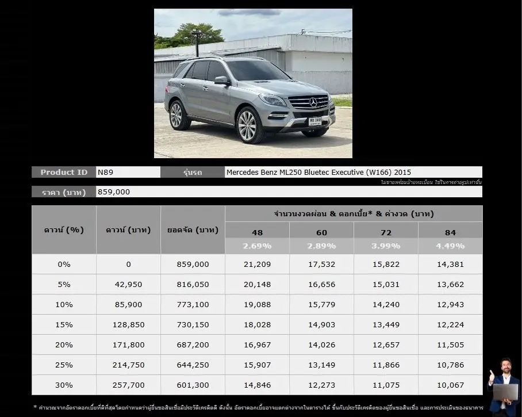Click the 14,381 monthly payment cell
Screen dimensions: 522x417
point(450,265)
